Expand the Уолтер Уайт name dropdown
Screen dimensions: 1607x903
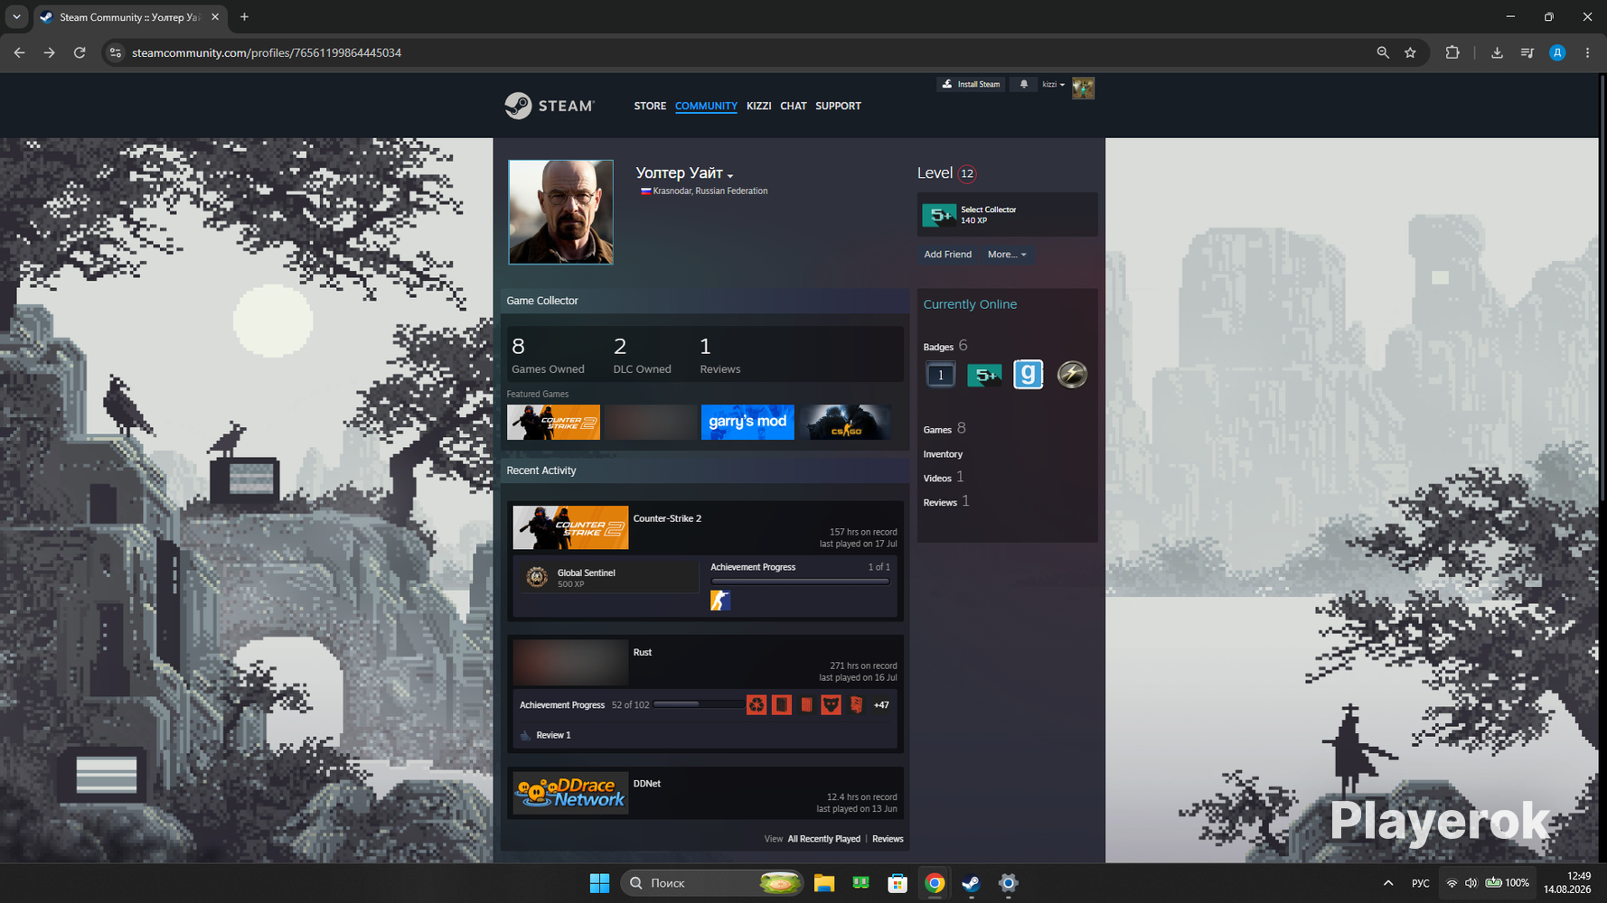tap(730, 175)
